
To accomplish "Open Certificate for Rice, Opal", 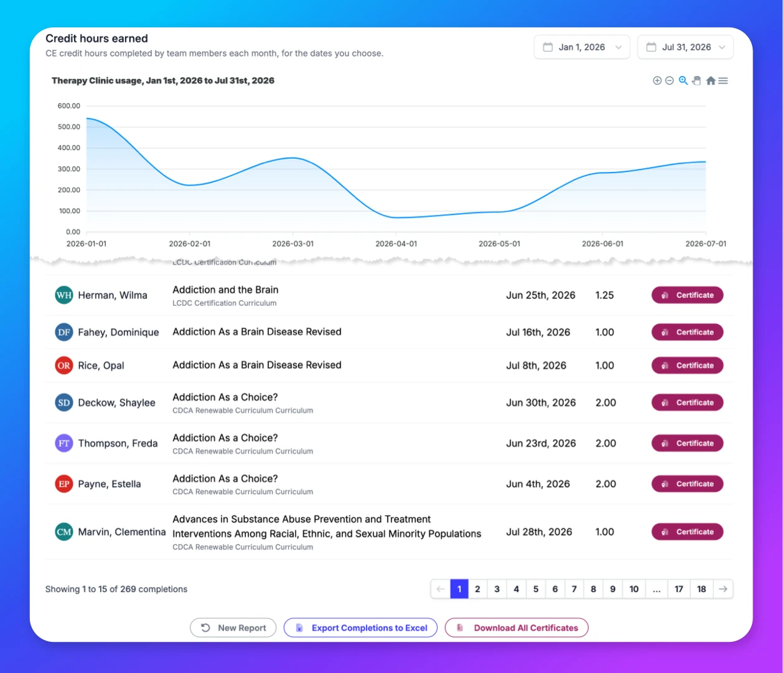I will (687, 365).
